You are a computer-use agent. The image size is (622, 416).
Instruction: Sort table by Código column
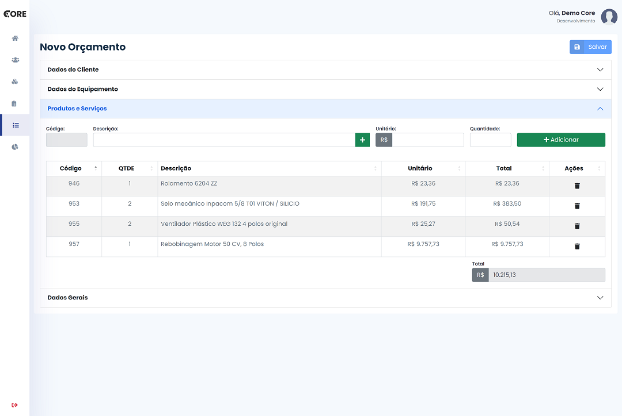pyautogui.click(x=74, y=168)
